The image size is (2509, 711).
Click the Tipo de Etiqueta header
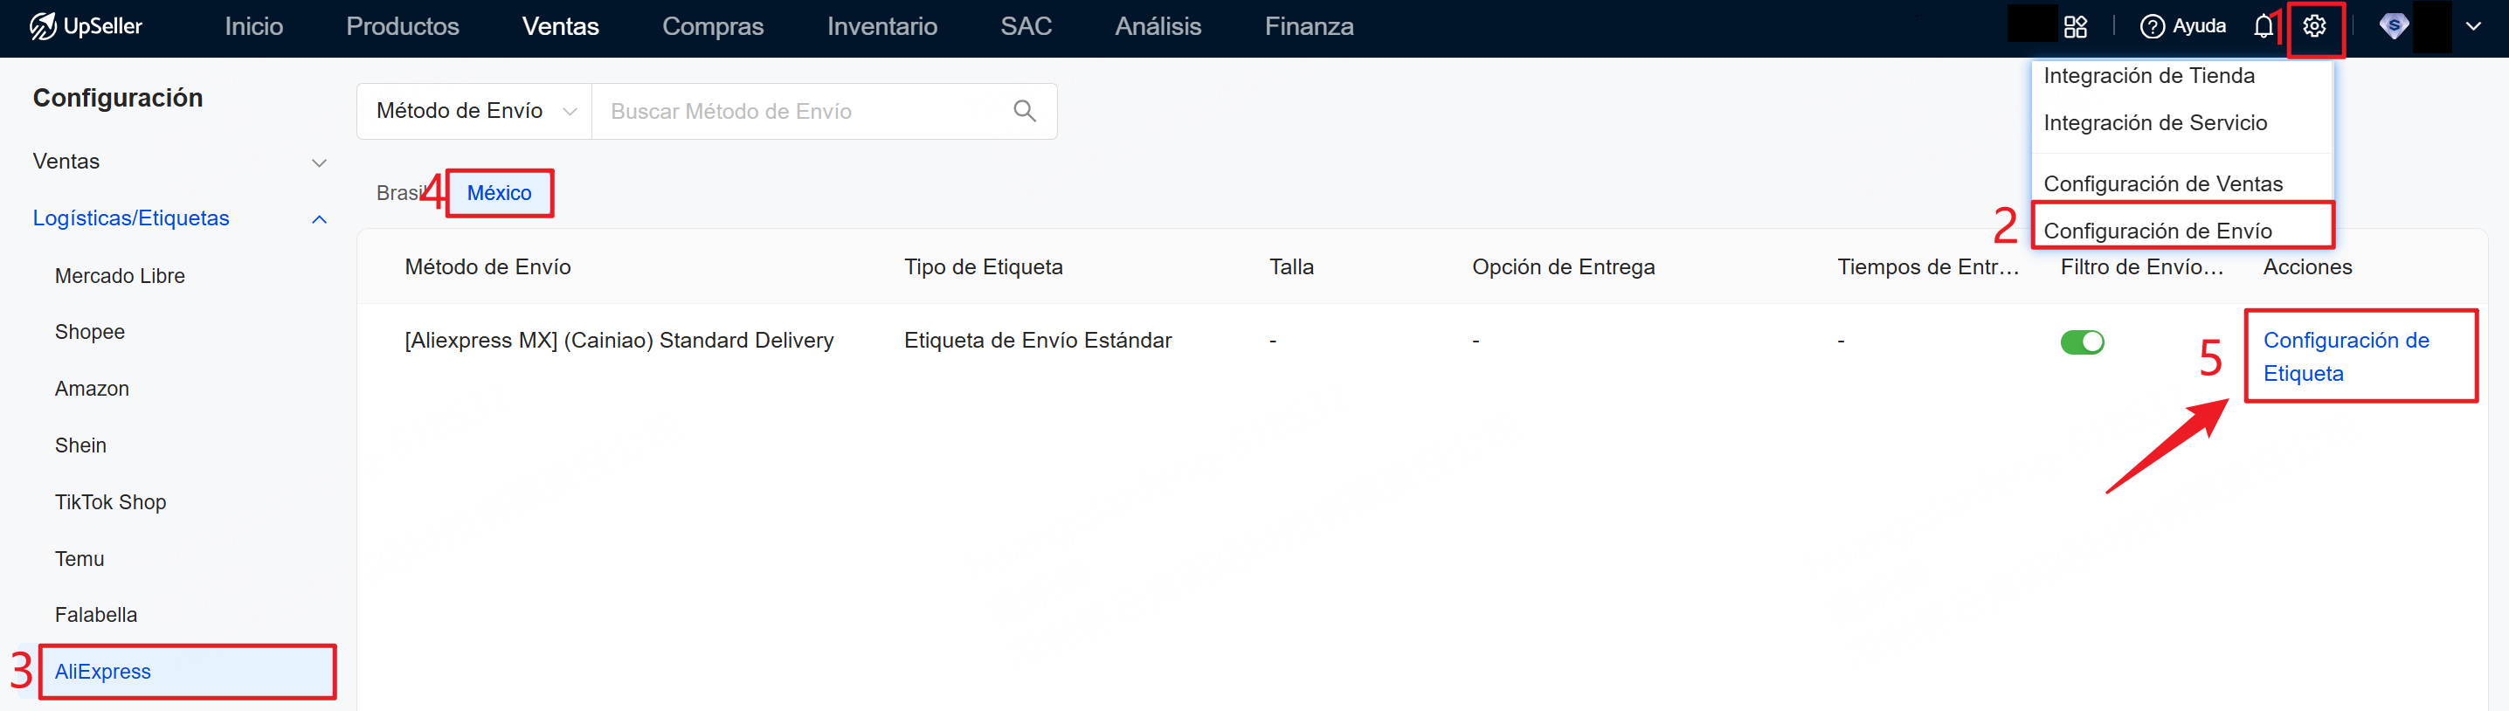tap(983, 267)
